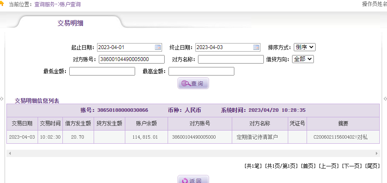
Task: Click the 查询 search button
Action: click(x=193, y=84)
